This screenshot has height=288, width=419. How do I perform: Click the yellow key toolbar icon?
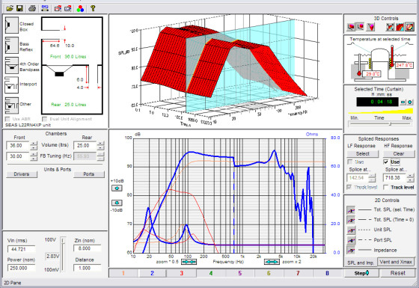point(93,8)
